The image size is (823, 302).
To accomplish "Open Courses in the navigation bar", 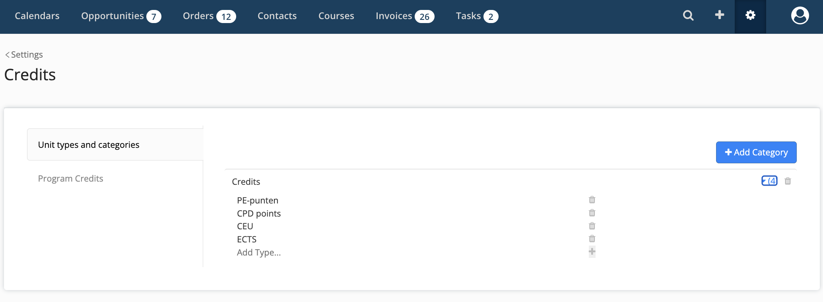I will [x=336, y=16].
